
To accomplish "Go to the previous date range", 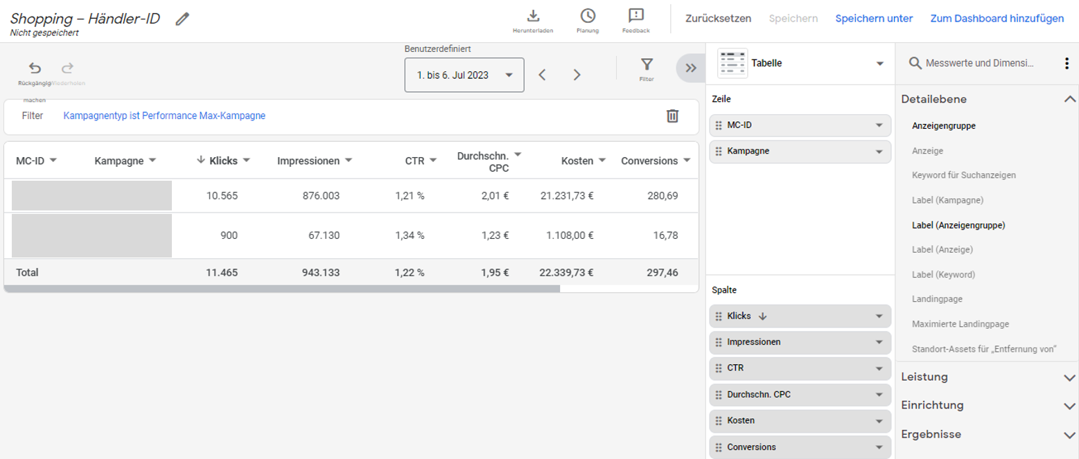I will point(543,75).
